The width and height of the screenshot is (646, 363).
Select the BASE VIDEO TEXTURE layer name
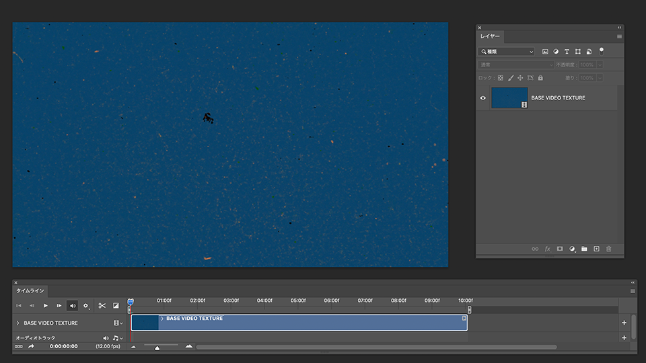[558, 98]
